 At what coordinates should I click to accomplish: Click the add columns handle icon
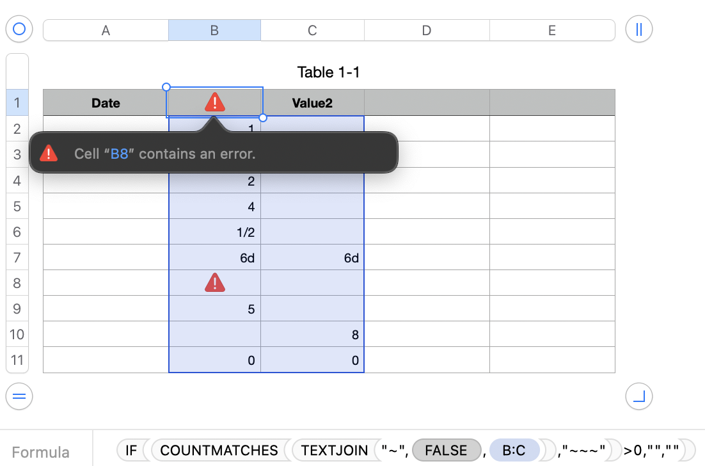click(x=638, y=29)
